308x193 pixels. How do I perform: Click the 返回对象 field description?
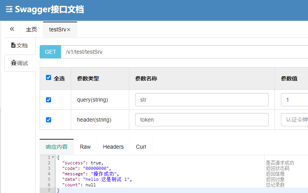[x=275, y=179]
